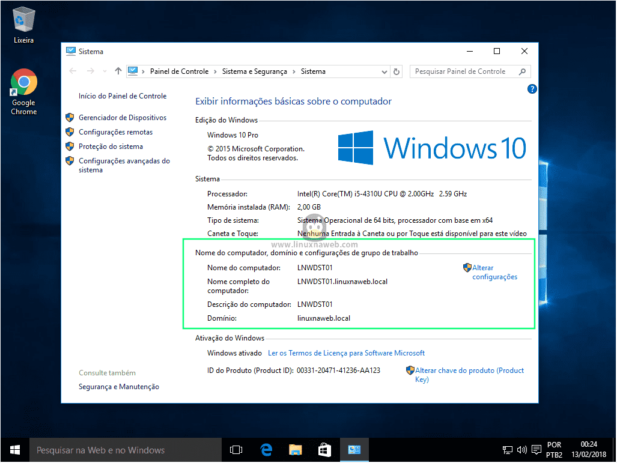Click POR PTB2 language indicator
617x463 pixels.
554,450
